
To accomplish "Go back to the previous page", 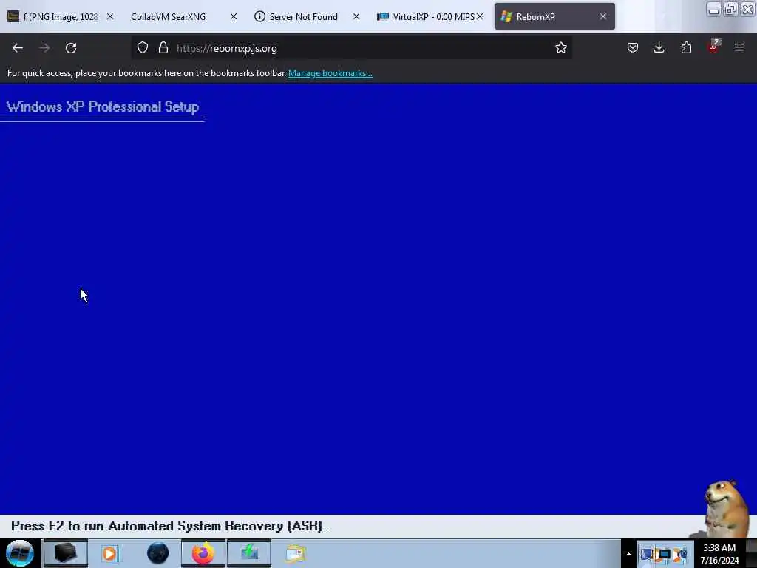I will click(18, 48).
